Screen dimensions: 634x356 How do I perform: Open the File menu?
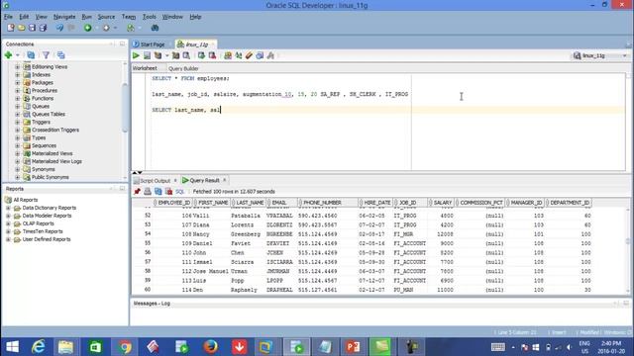click(8, 17)
